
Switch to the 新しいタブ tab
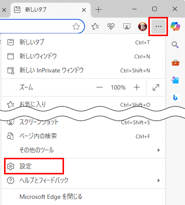coord(51,10)
